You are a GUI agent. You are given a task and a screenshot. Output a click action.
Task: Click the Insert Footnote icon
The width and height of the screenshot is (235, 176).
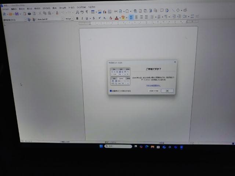click(140, 11)
